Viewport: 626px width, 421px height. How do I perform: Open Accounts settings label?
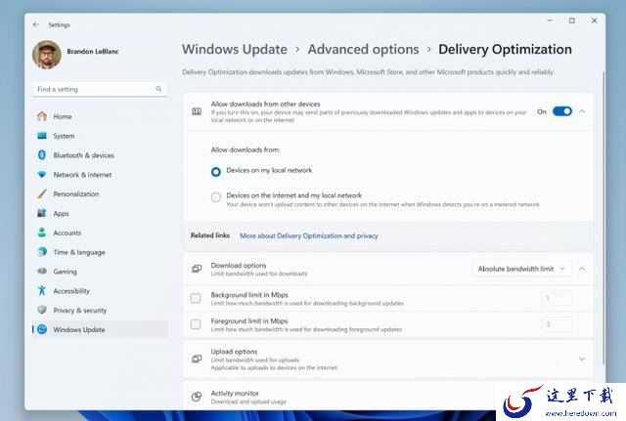click(67, 232)
